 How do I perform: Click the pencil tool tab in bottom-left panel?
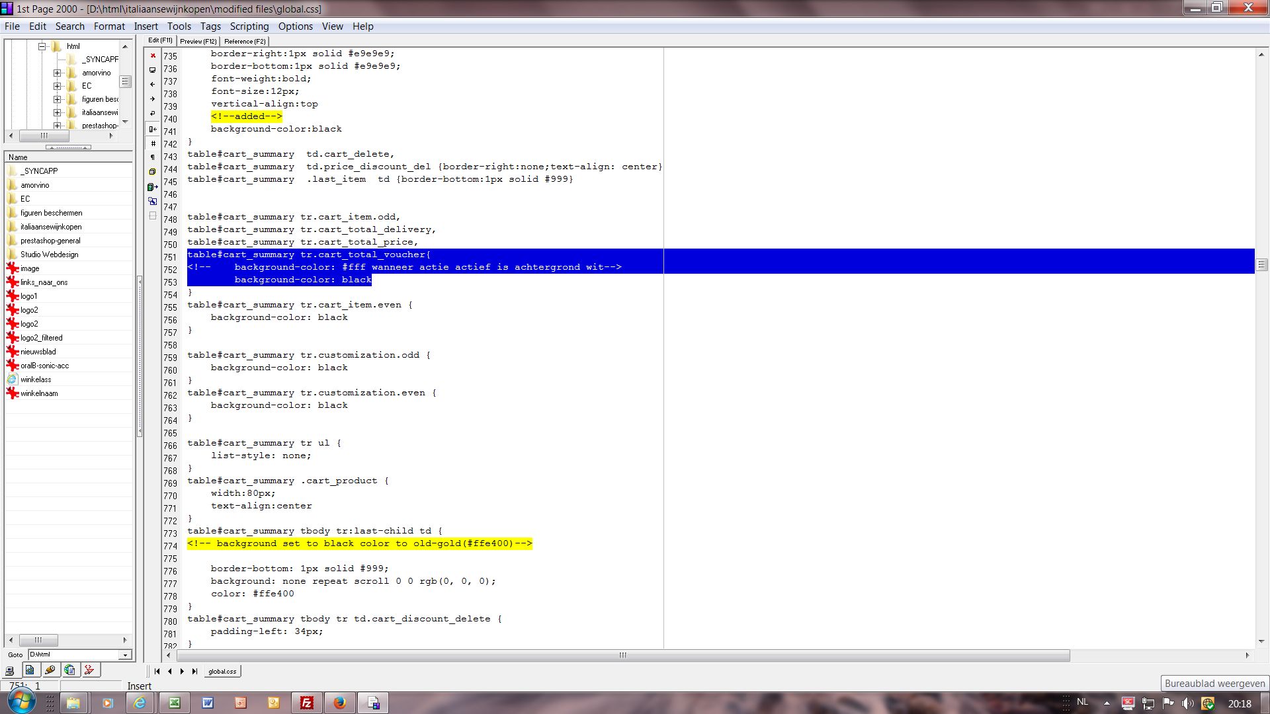[50, 670]
